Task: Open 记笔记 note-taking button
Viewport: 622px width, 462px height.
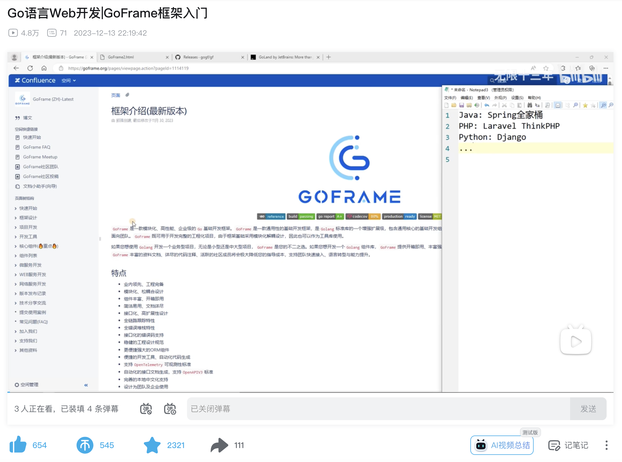Action: 568,445
